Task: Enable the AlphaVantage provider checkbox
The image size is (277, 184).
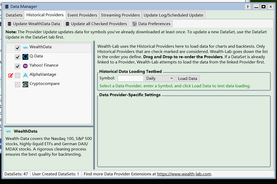Action: (17, 75)
